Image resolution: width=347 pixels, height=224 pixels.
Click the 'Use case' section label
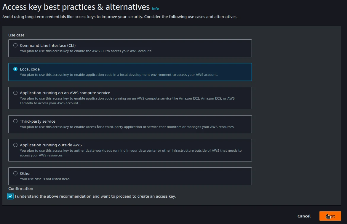pos(16,35)
